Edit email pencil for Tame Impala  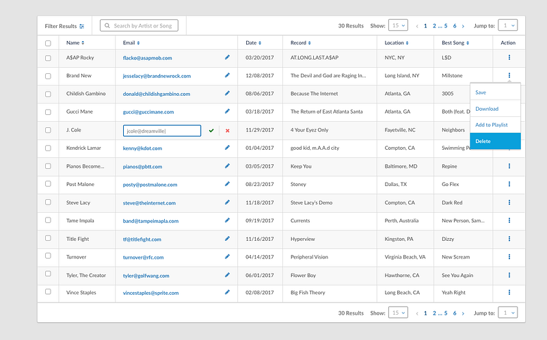click(x=227, y=220)
